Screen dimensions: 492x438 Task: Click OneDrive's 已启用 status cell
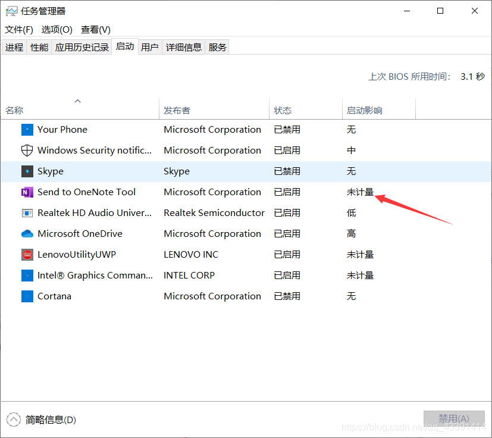[287, 234]
